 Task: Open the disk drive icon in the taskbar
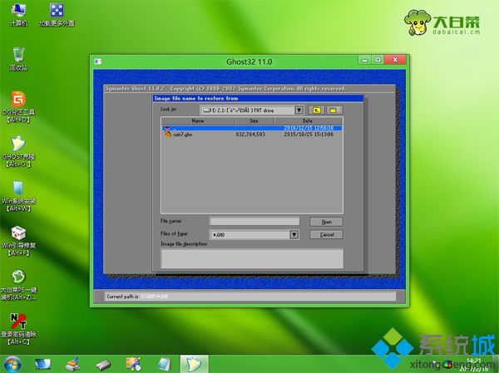103,365
